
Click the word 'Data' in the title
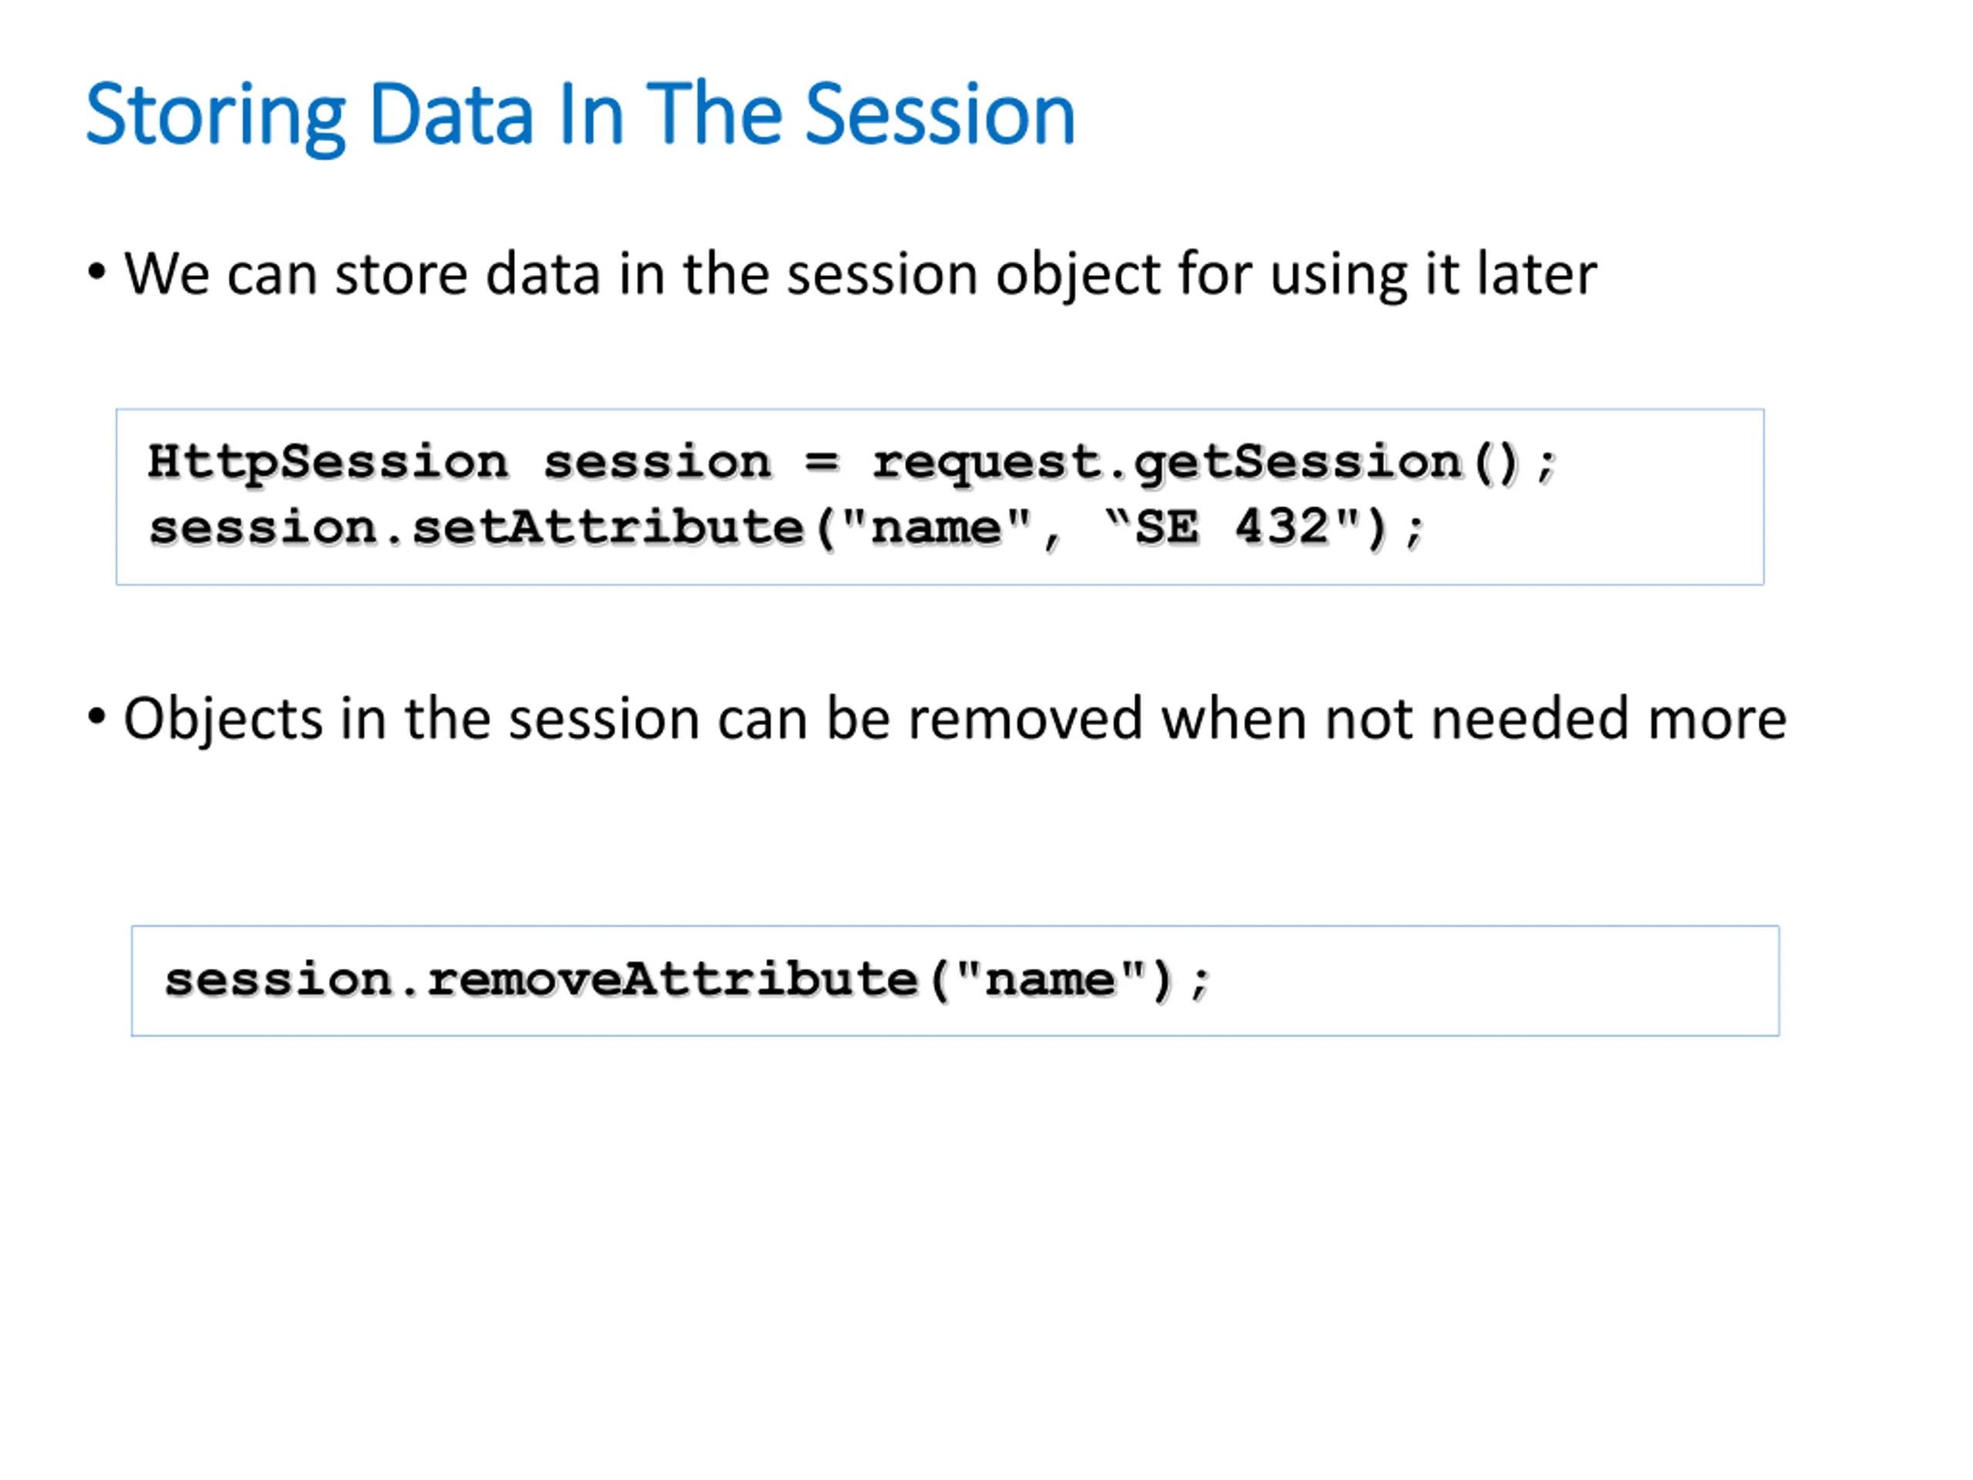(x=452, y=114)
